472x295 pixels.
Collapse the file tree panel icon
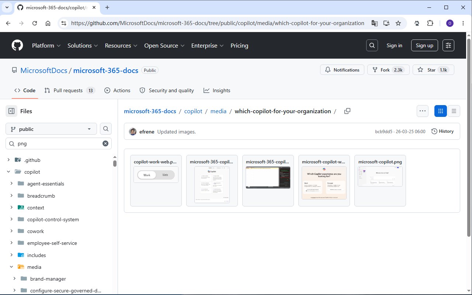point(11,111)
